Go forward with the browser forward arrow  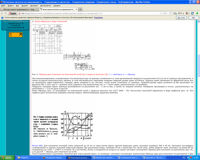(5, 13)
